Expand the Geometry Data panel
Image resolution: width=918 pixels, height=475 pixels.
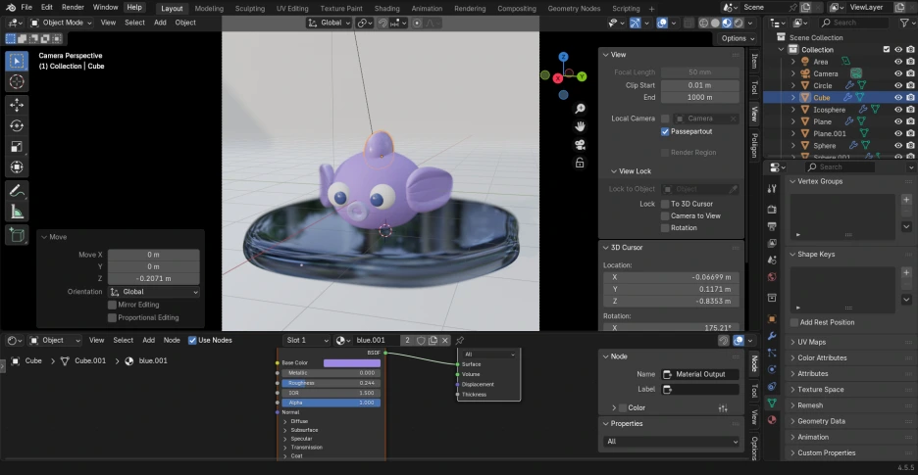[821, 421]
